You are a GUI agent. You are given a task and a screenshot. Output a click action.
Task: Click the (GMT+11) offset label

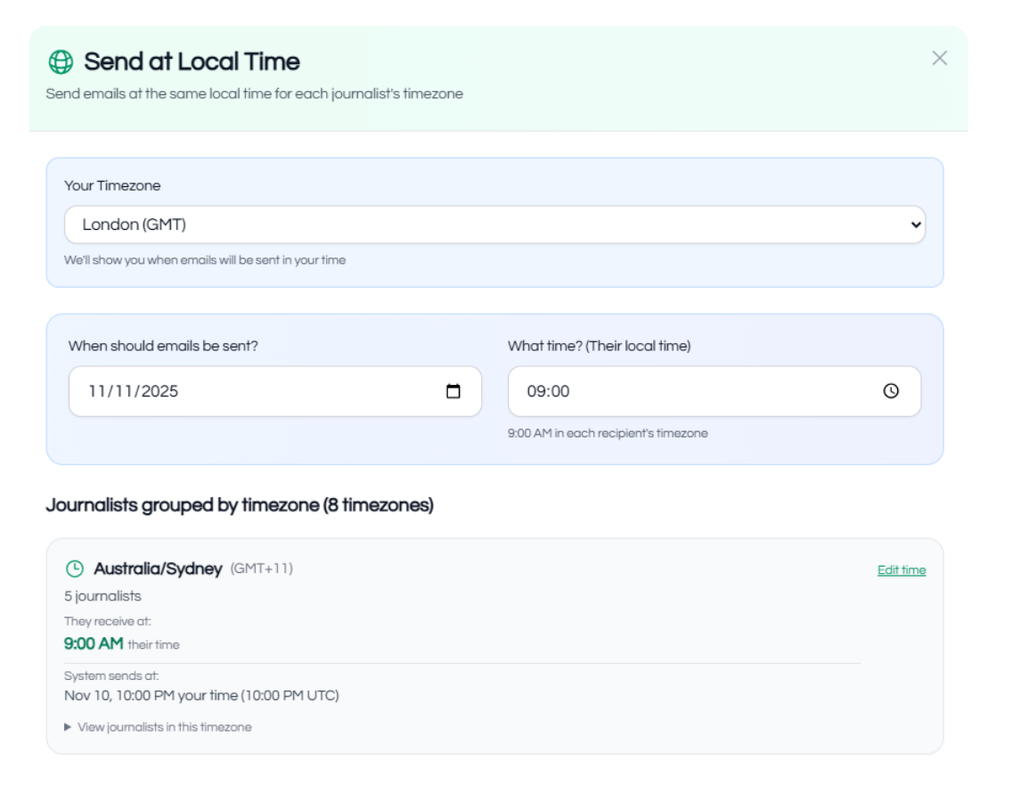click(261, 568)
